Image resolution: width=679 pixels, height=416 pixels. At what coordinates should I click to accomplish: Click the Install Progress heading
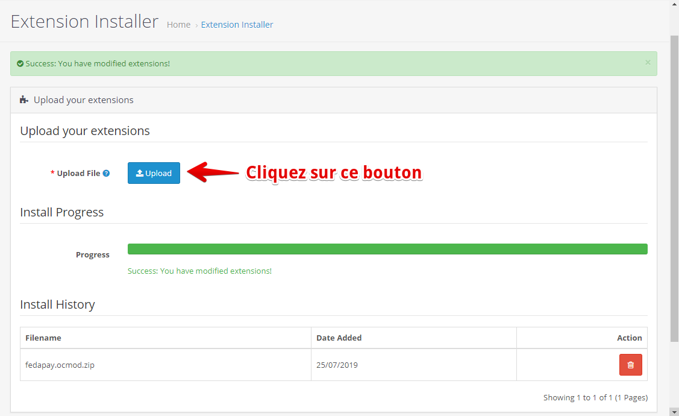[61, 212]
